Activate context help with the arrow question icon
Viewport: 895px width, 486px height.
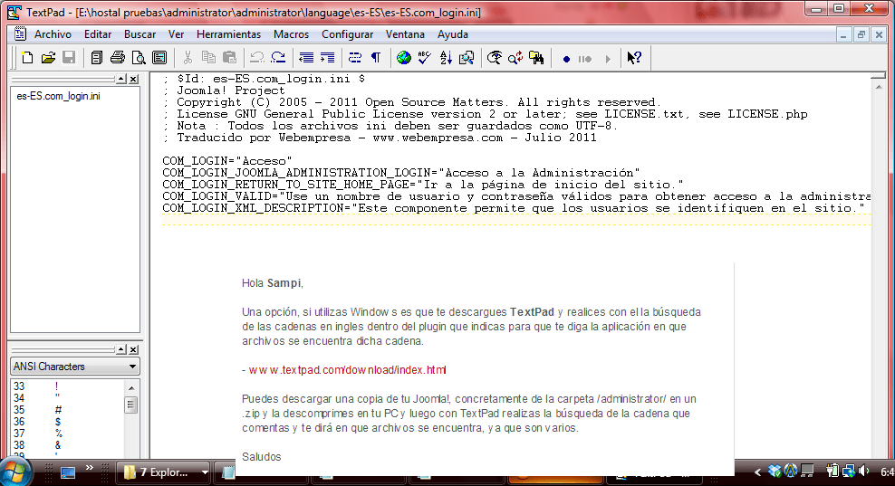coord(634,58)
